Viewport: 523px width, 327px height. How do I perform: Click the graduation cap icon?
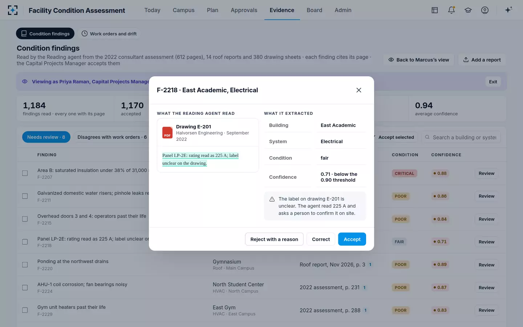pyautogui.click(x=468, y=10)
